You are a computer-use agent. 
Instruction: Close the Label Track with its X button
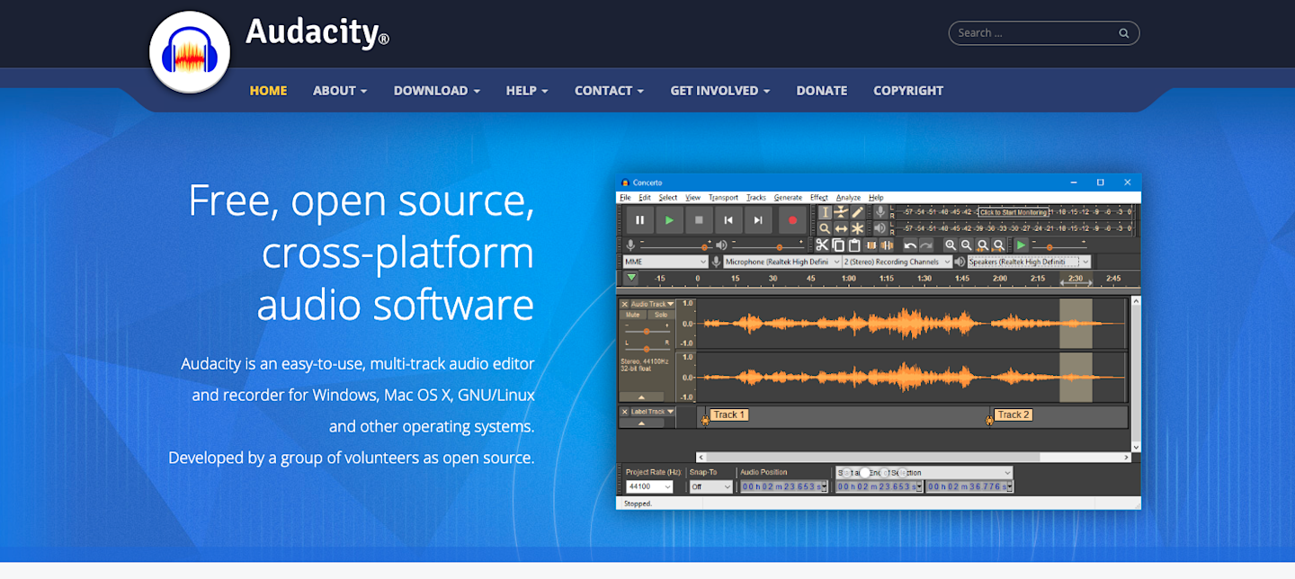coord(625,412)
